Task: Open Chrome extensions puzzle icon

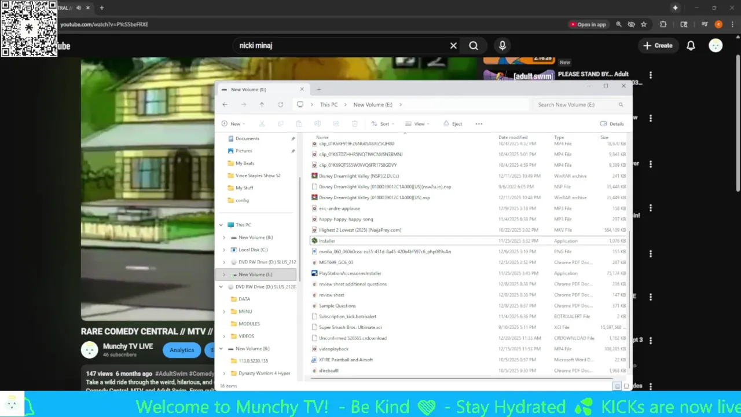Action: pos(663,24)
